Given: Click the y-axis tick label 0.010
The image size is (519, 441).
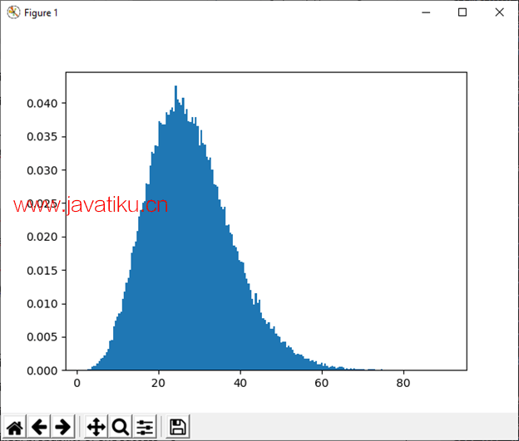Looking at the screenshot, I should pyautogui.click(x=42, y=304).
